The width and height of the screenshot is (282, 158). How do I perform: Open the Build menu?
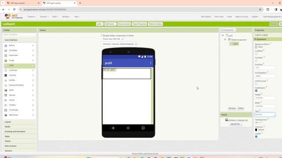(55, 17)
